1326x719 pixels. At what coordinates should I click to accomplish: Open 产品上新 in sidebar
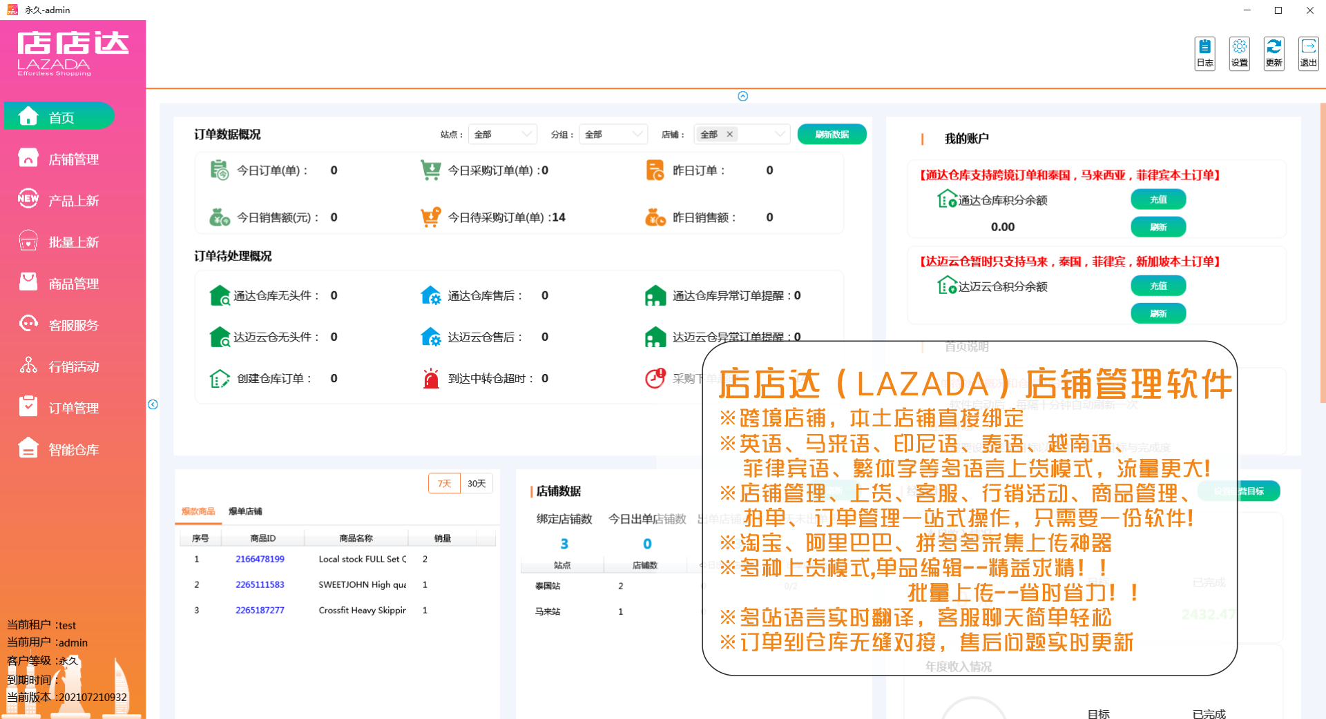pos(73,201)
